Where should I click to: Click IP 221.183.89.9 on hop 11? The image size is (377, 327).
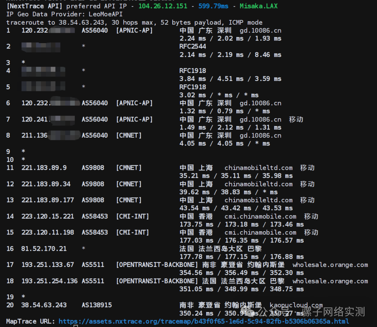[44, 168]
